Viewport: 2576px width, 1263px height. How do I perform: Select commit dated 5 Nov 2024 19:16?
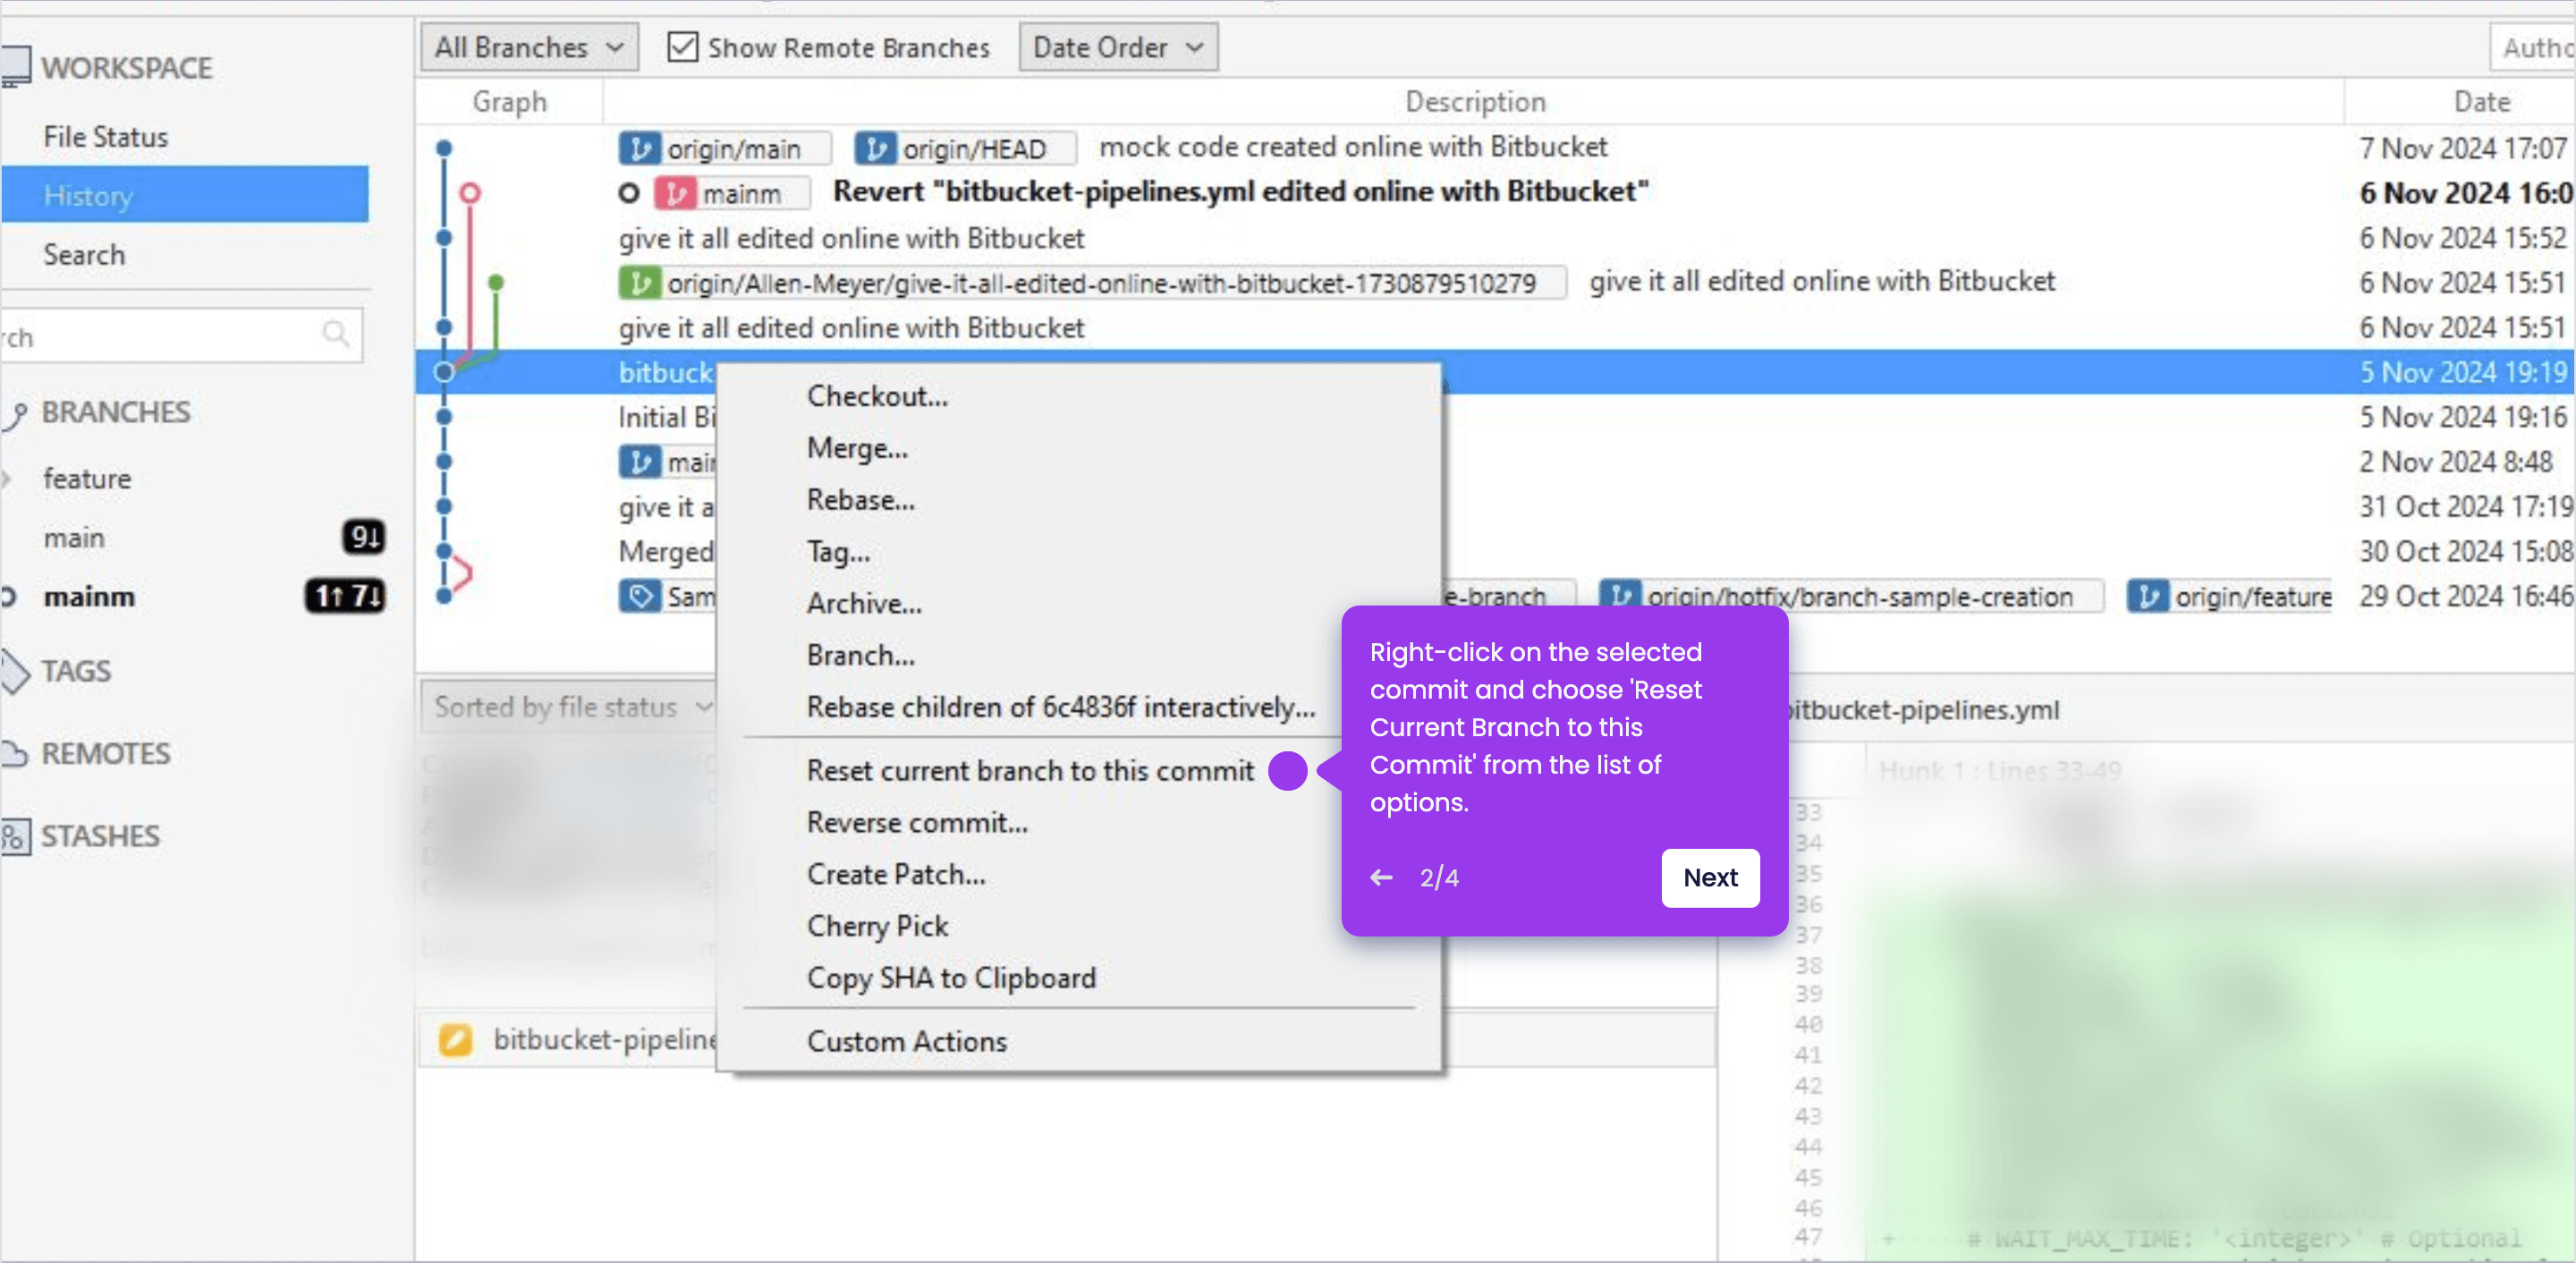1495,417
